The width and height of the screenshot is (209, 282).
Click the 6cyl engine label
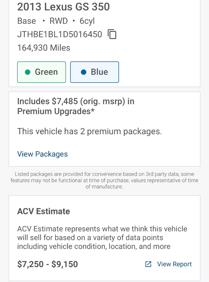click(x=87, y=21)
